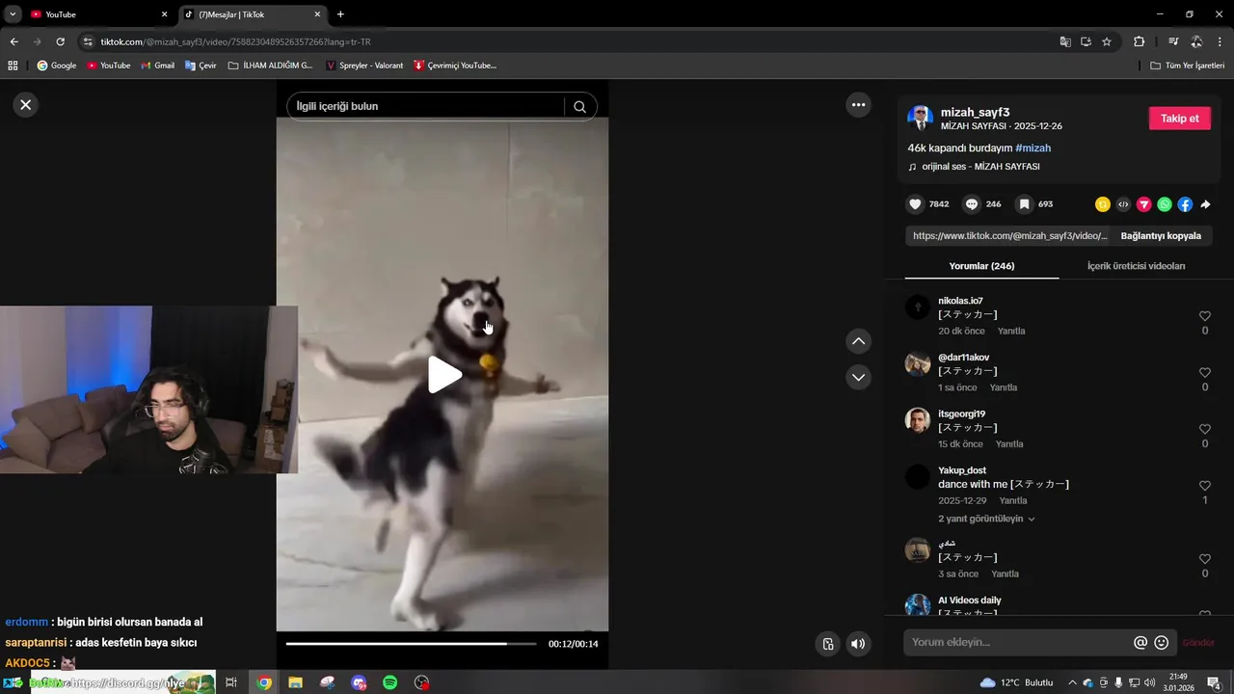The image size is (1234, 694).
Task: Open Chrome three-dot menu
Action: pos(1220,41)
